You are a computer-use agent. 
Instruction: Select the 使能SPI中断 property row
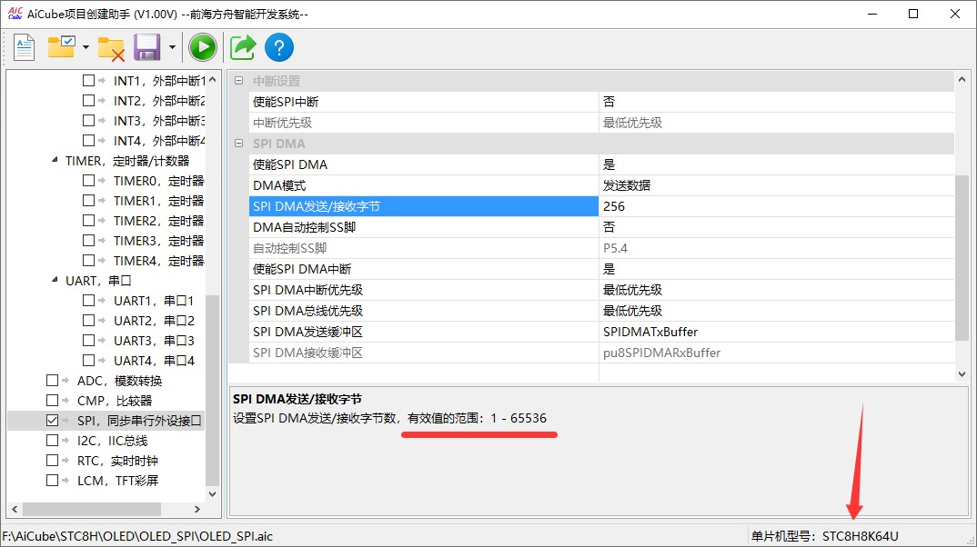point(601,102)
